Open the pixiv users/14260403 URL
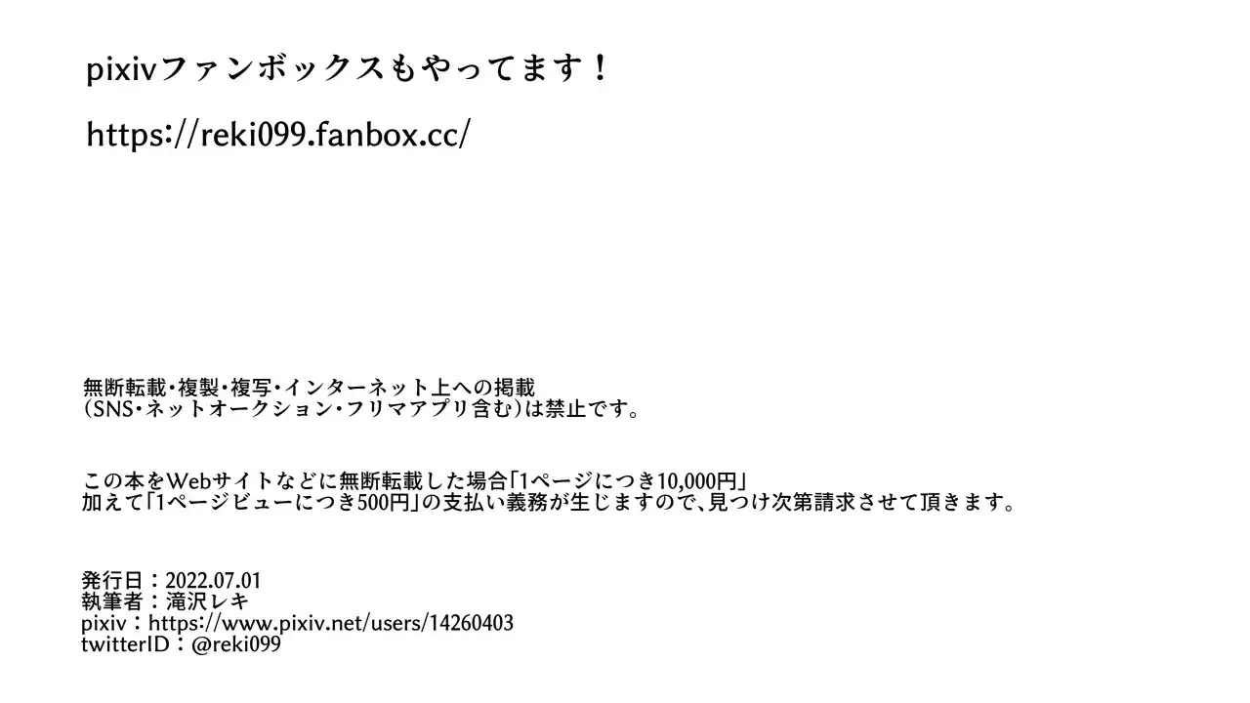Screen dimensions: 1250x703 click(x=332, y=623)
